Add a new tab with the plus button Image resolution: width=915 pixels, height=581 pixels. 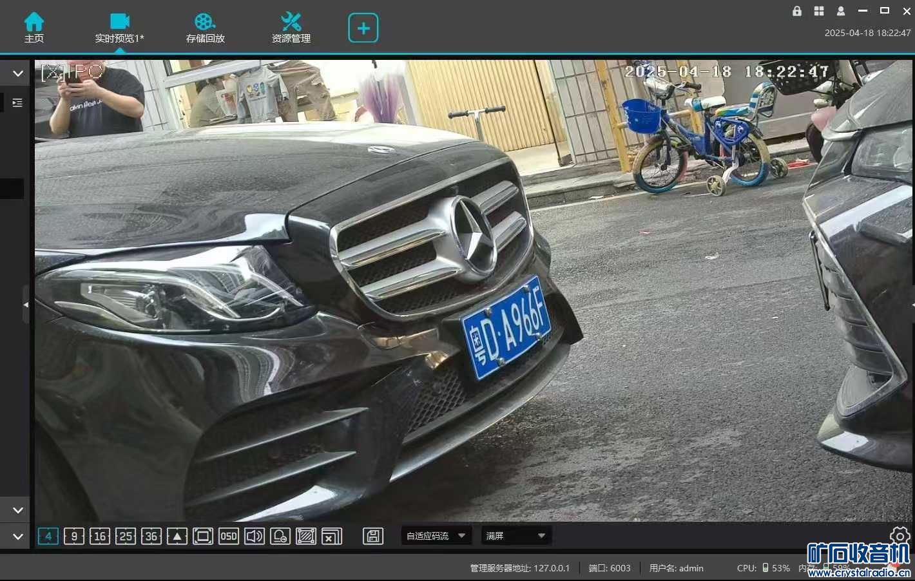pos(363,28)
